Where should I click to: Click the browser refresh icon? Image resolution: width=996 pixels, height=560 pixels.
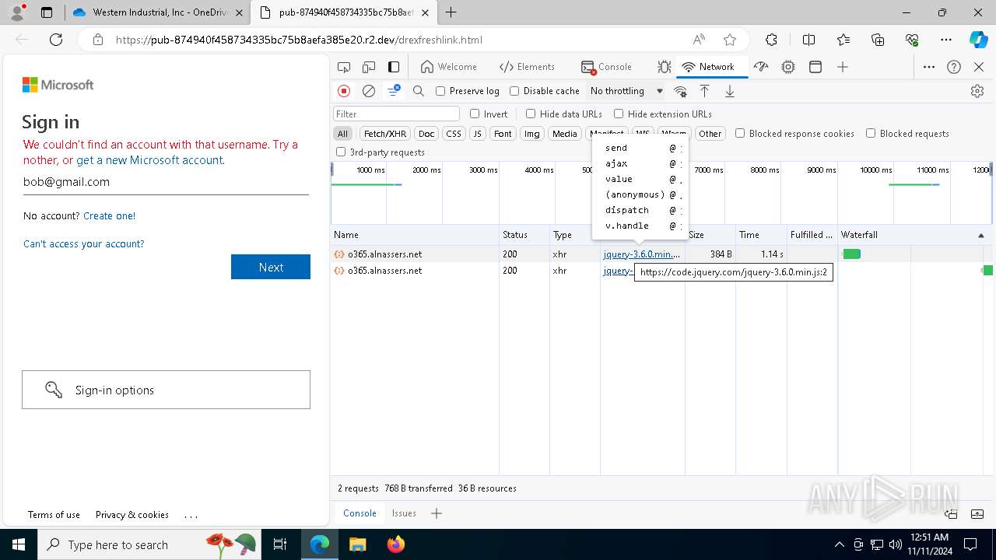coord(56,40)
